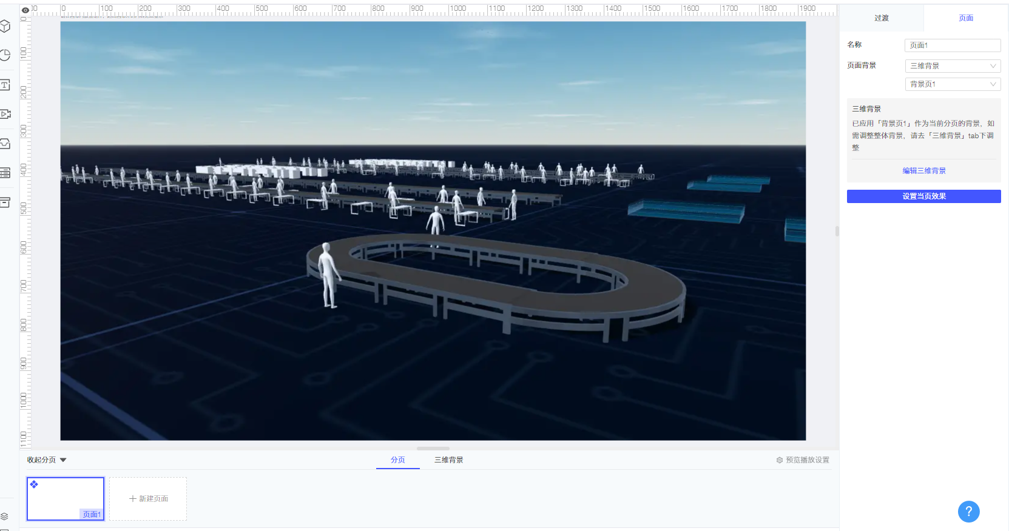
Task: Open the layers stack icon
Action: pos(5,516)
